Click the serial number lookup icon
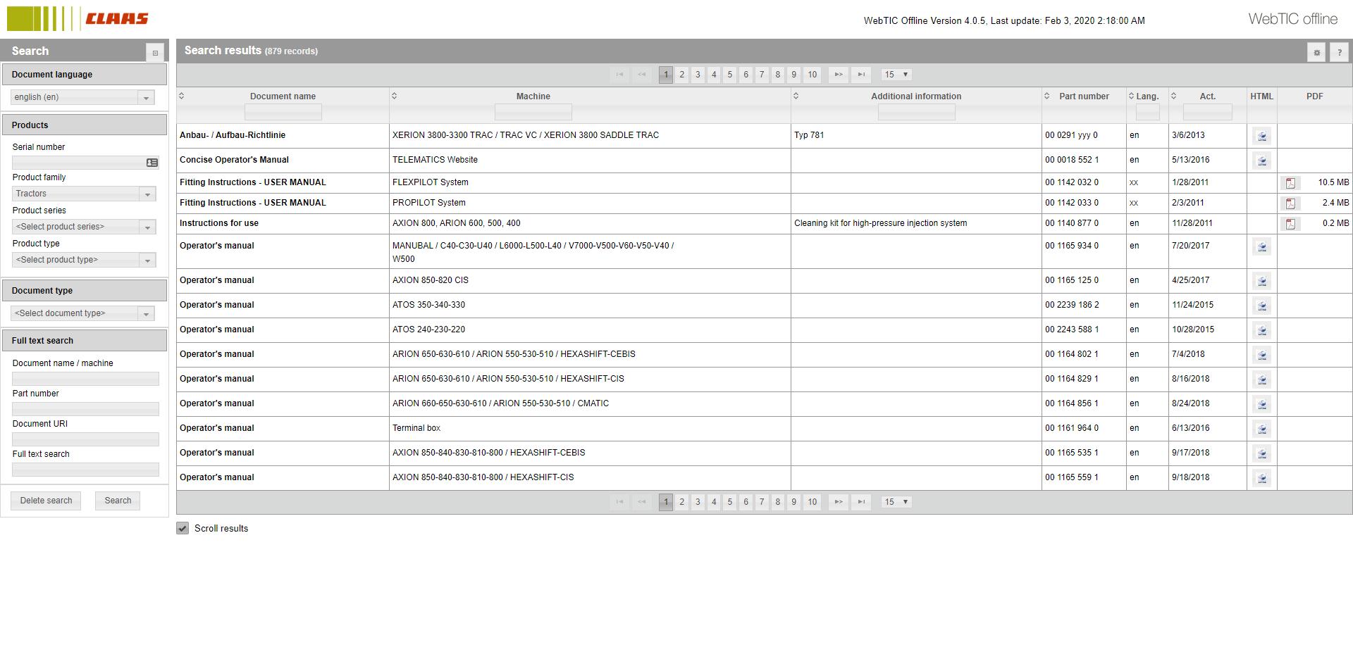Screen dimensions: 1353x659 (152, 163)
